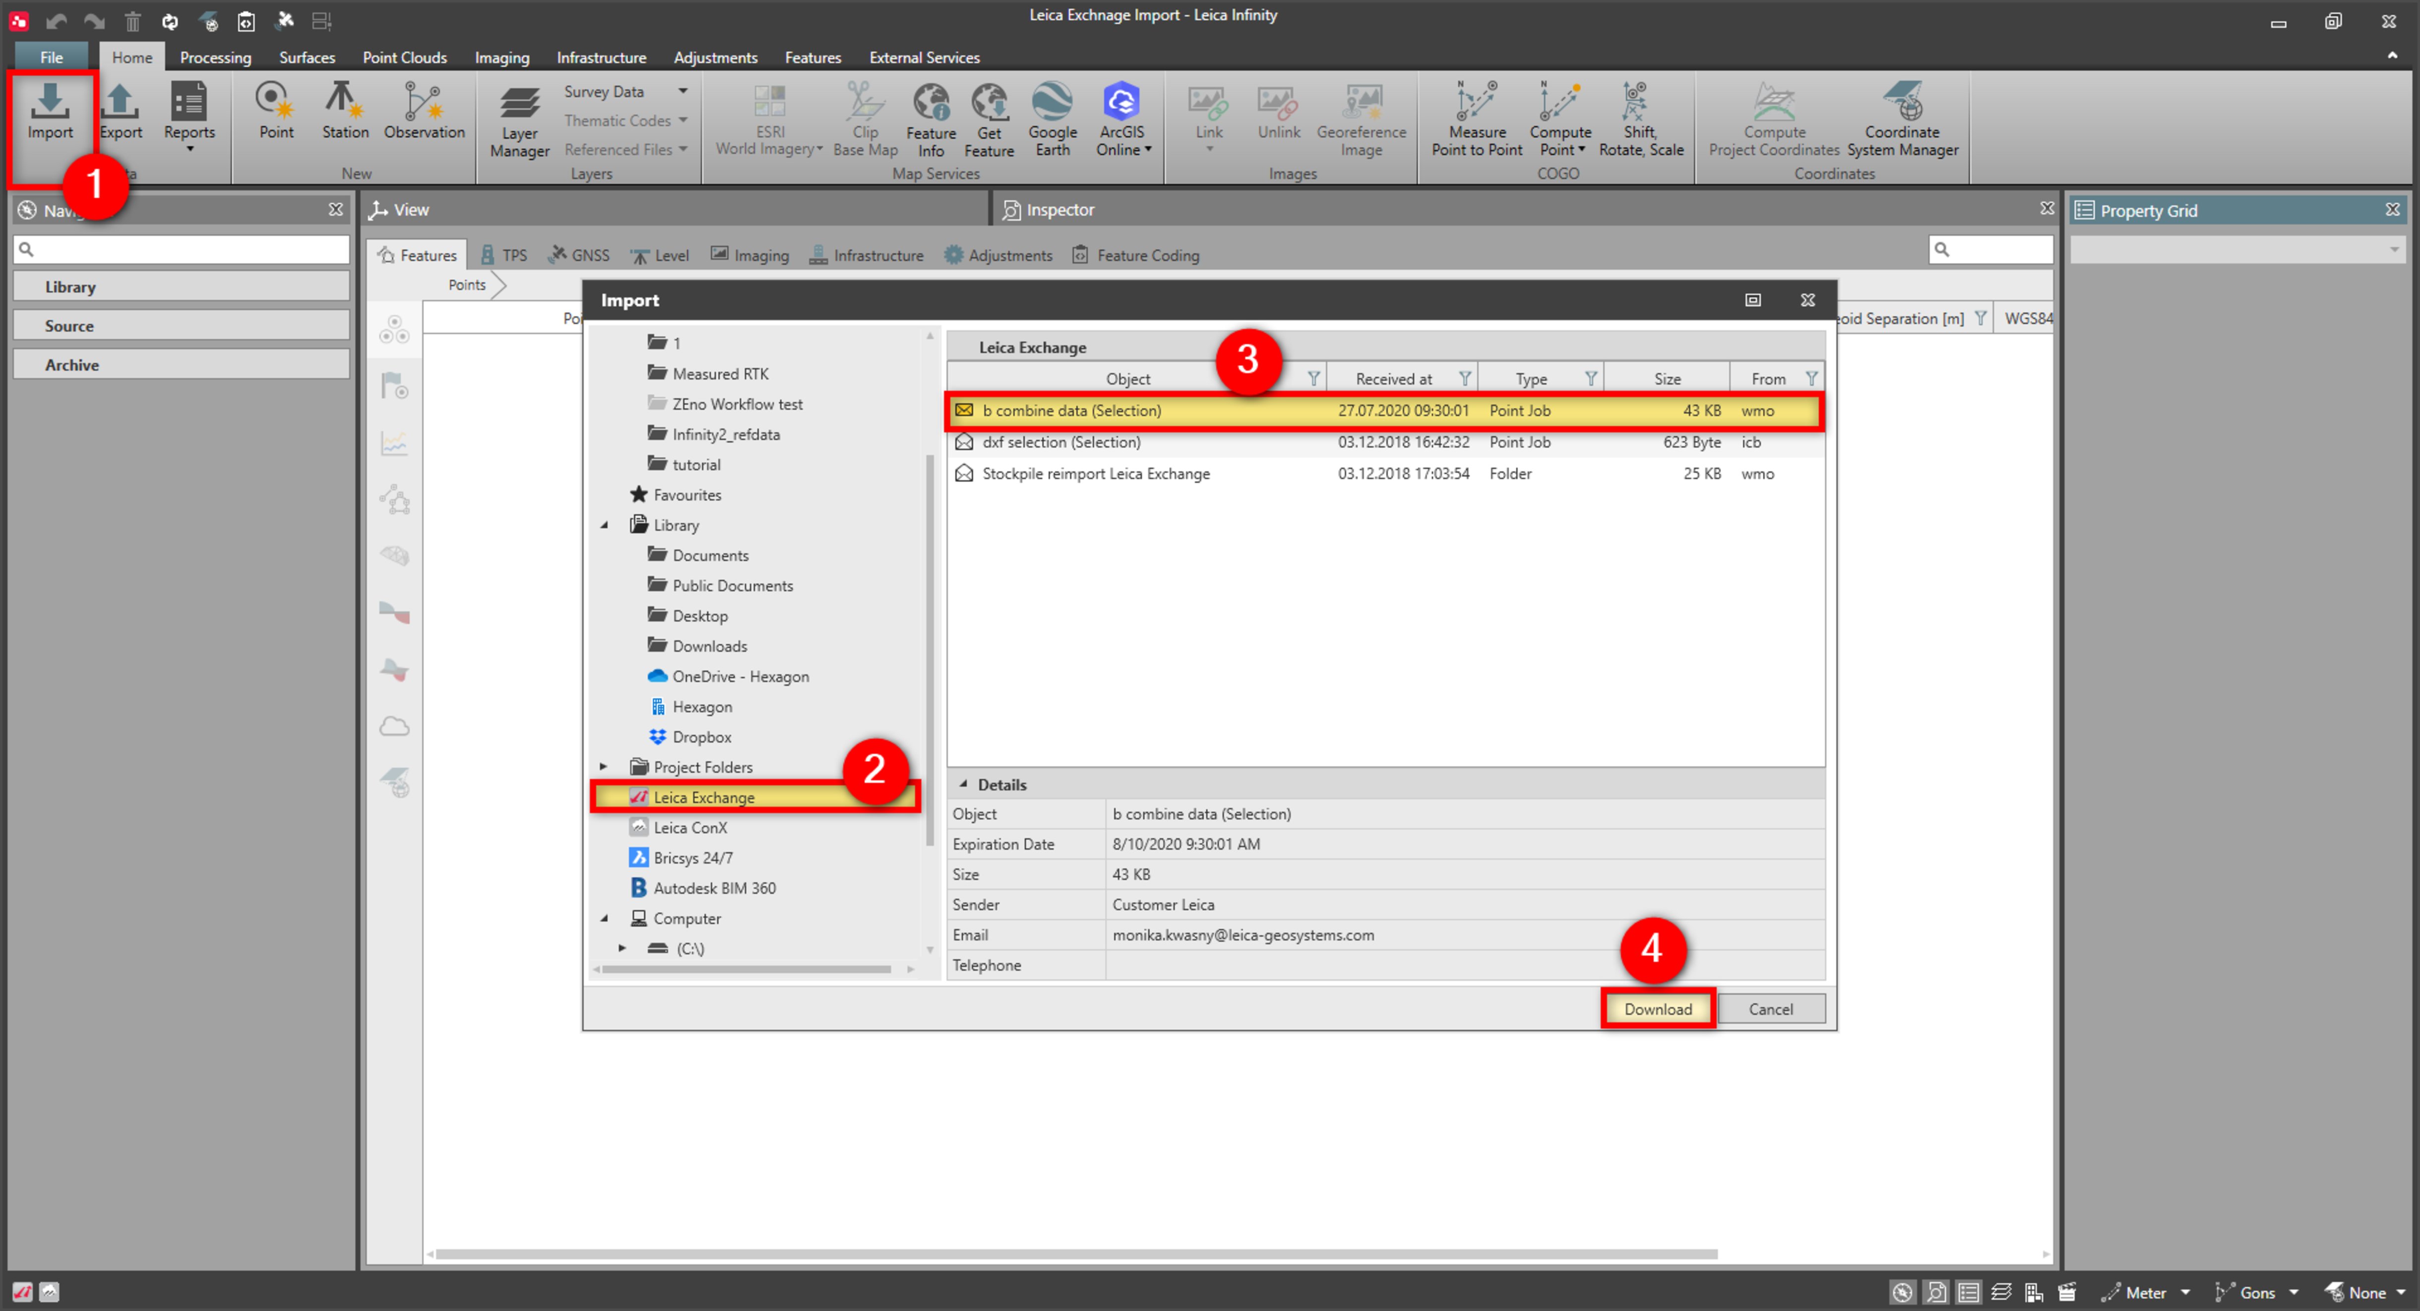Click the Navigator search field
The height and width of the screenshot is (1311, 2420).
pyautogui.click(x=182, y=249)
